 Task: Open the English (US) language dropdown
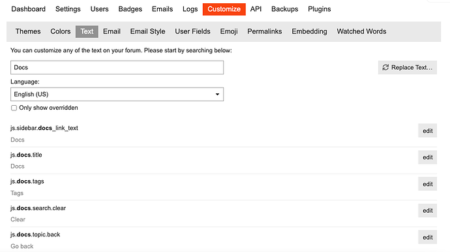tap(117, 94)
